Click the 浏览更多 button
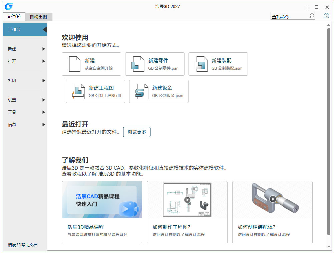This screenshot has width=336, height=253. [x=137, y=132]
